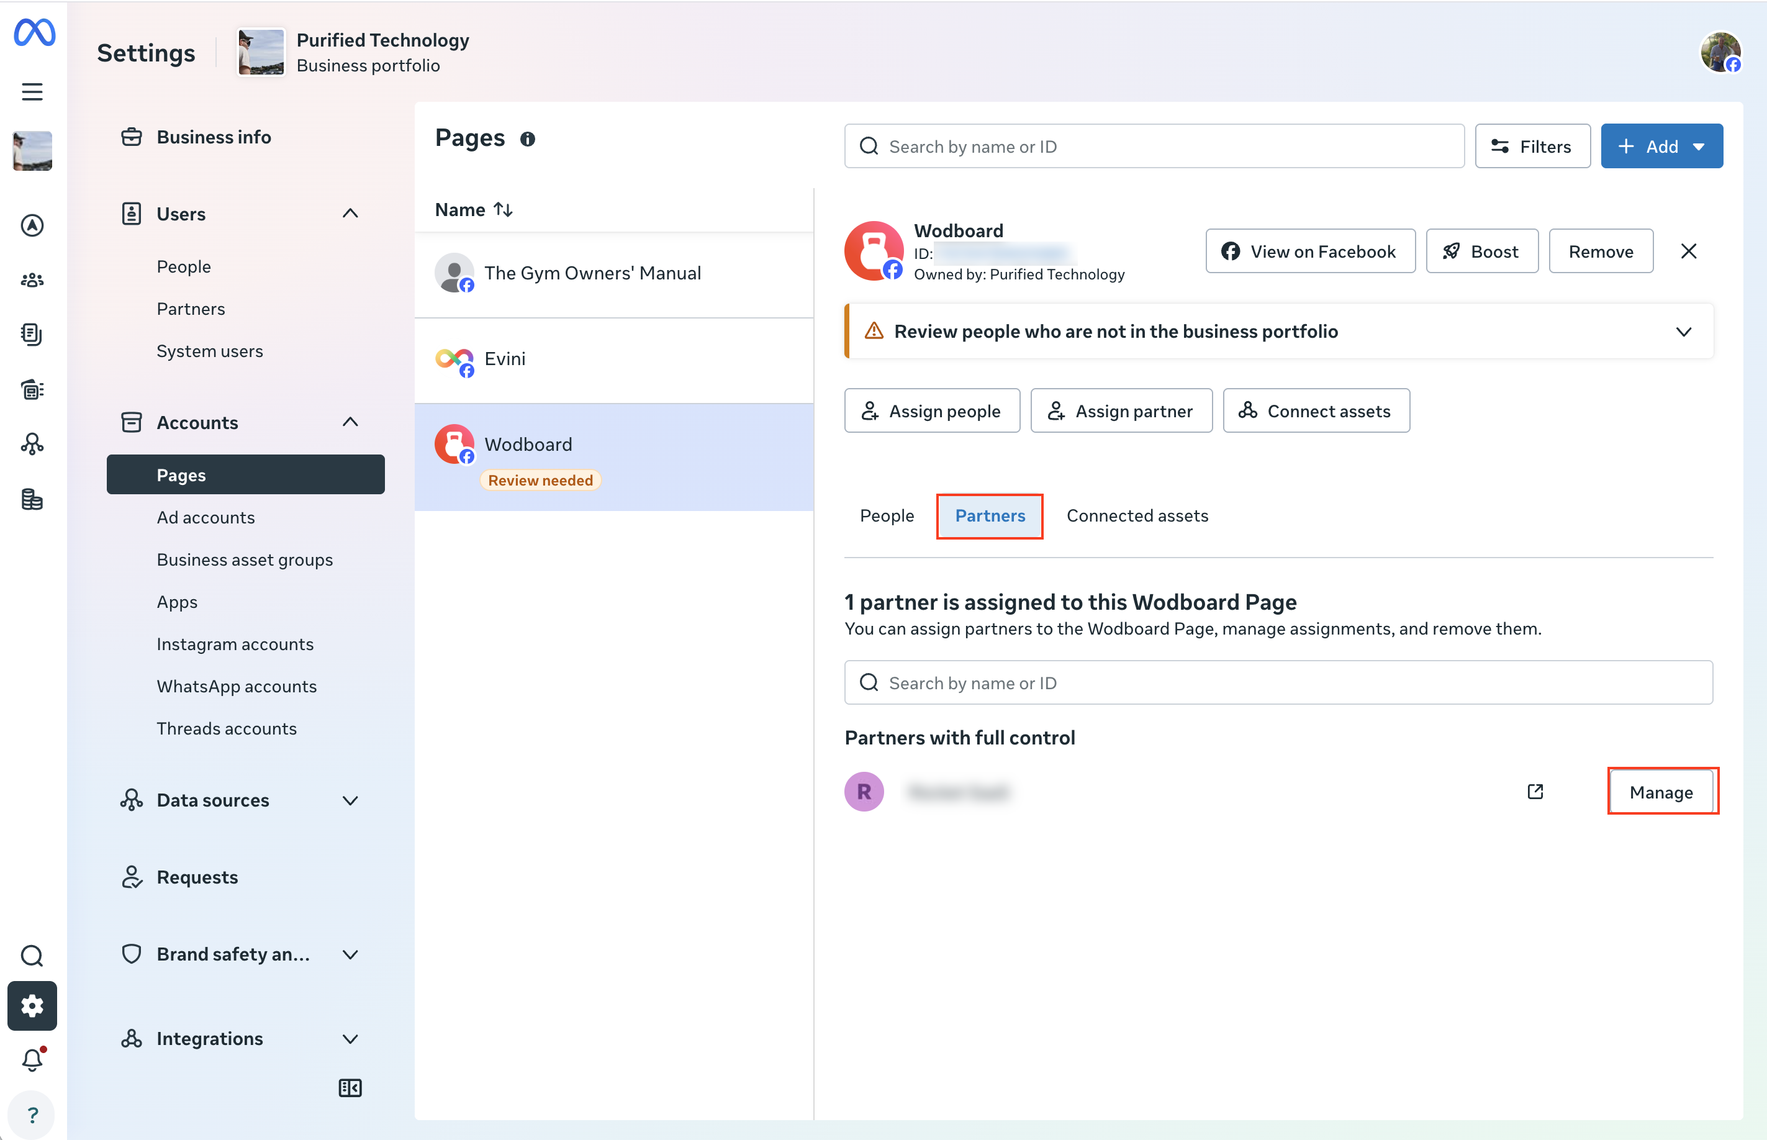
Task: Click View on Facebook
Action: [x=1310, y=251]
